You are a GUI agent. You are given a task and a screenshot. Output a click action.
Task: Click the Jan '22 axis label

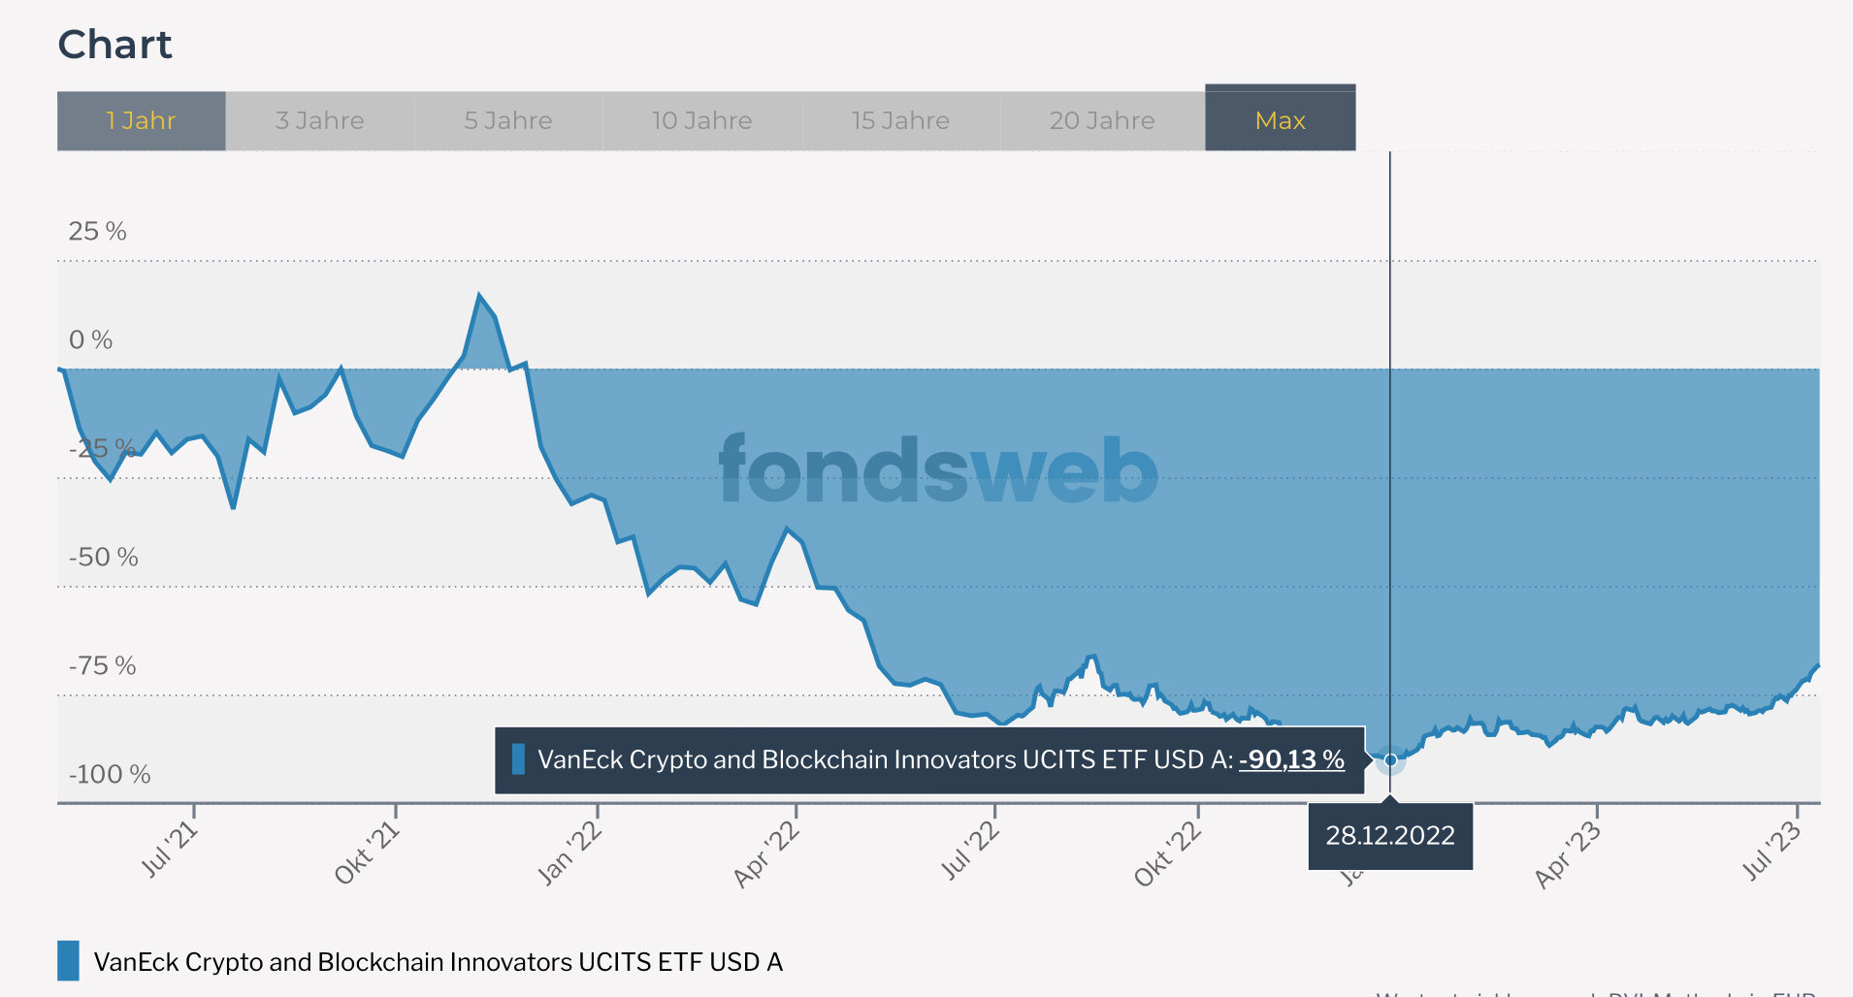(x=569, y=852)
